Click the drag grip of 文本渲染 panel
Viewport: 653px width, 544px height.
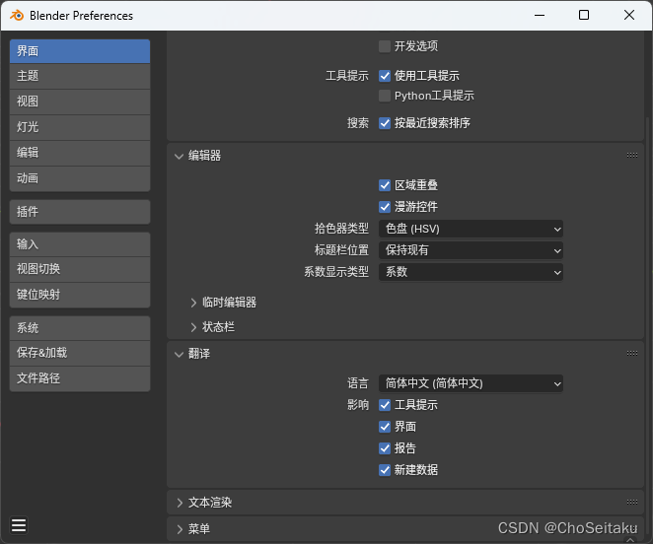[x=631, y=502]
